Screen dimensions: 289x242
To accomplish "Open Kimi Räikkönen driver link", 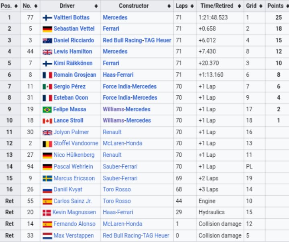I will tap(73, 63).
